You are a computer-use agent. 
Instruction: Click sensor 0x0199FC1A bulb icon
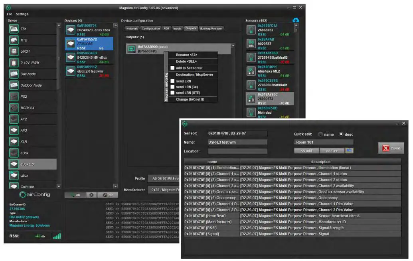(251, 30)
